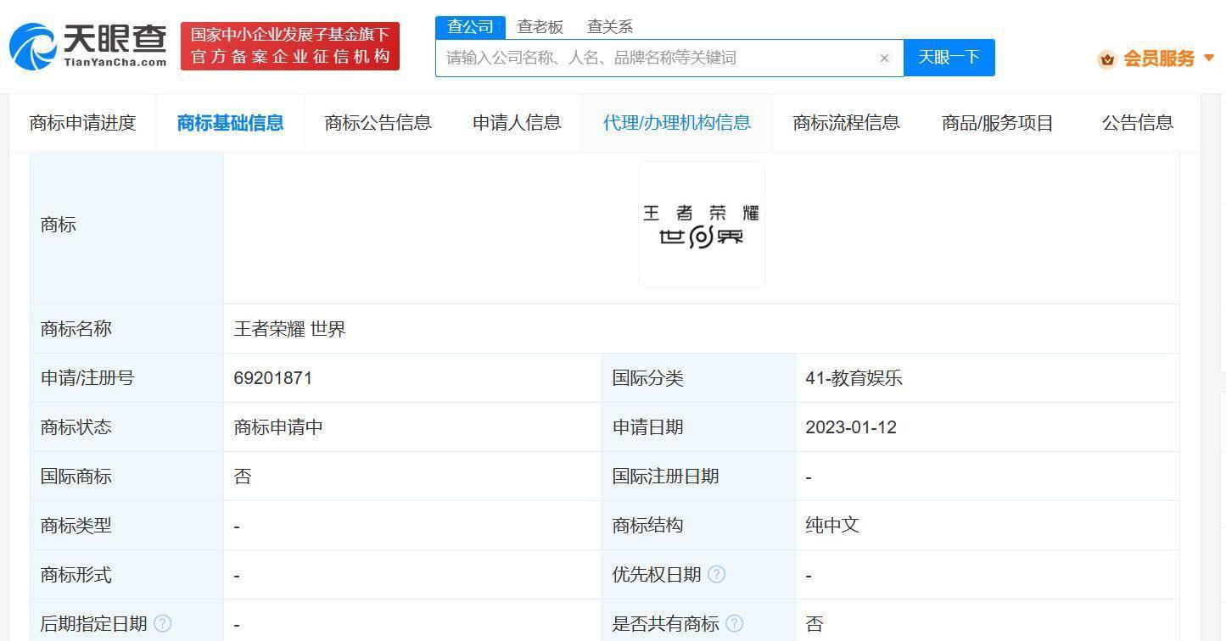Screen dimensions: 1226x641
Task: View the 商品/服务项目 tab
Action: [997, 123]
